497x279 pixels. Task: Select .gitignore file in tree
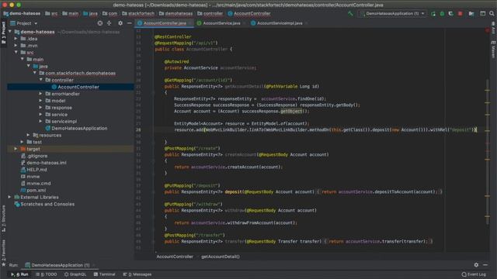(34, 156)
